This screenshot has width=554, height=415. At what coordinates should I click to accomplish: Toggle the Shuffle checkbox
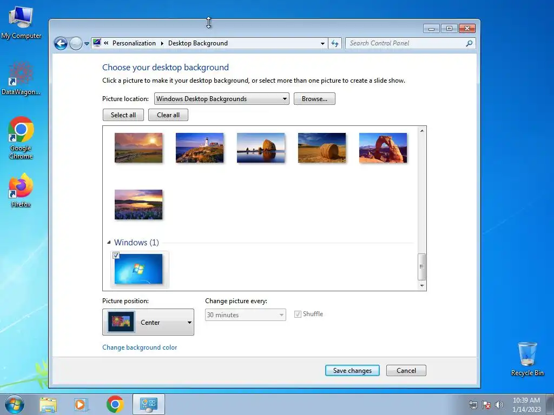point(298,314)
